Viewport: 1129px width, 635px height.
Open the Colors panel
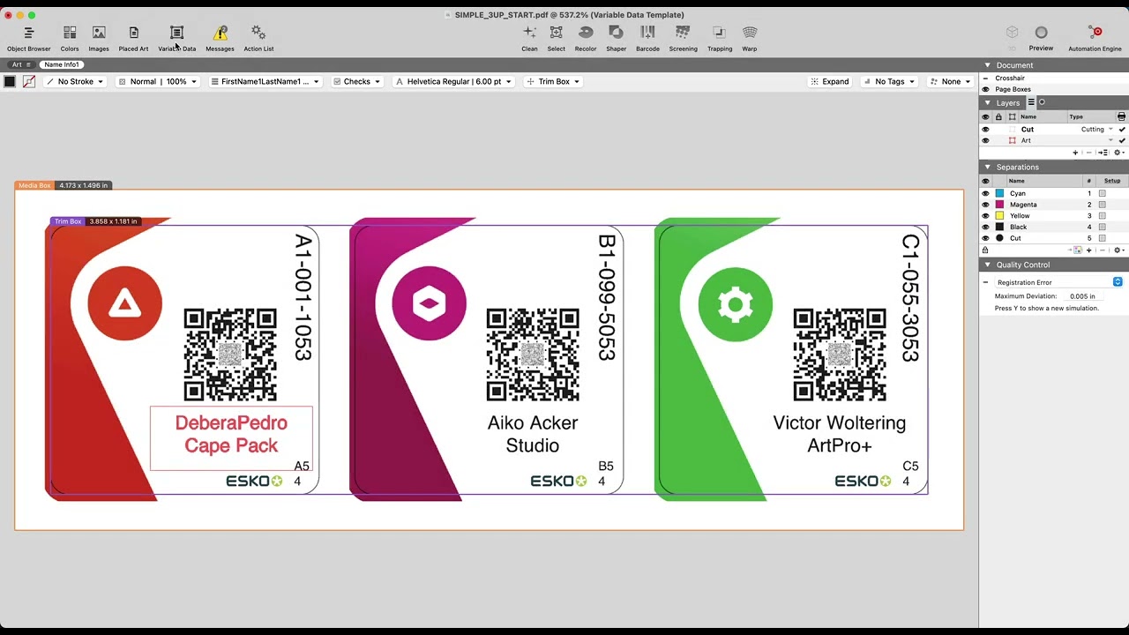70,37
